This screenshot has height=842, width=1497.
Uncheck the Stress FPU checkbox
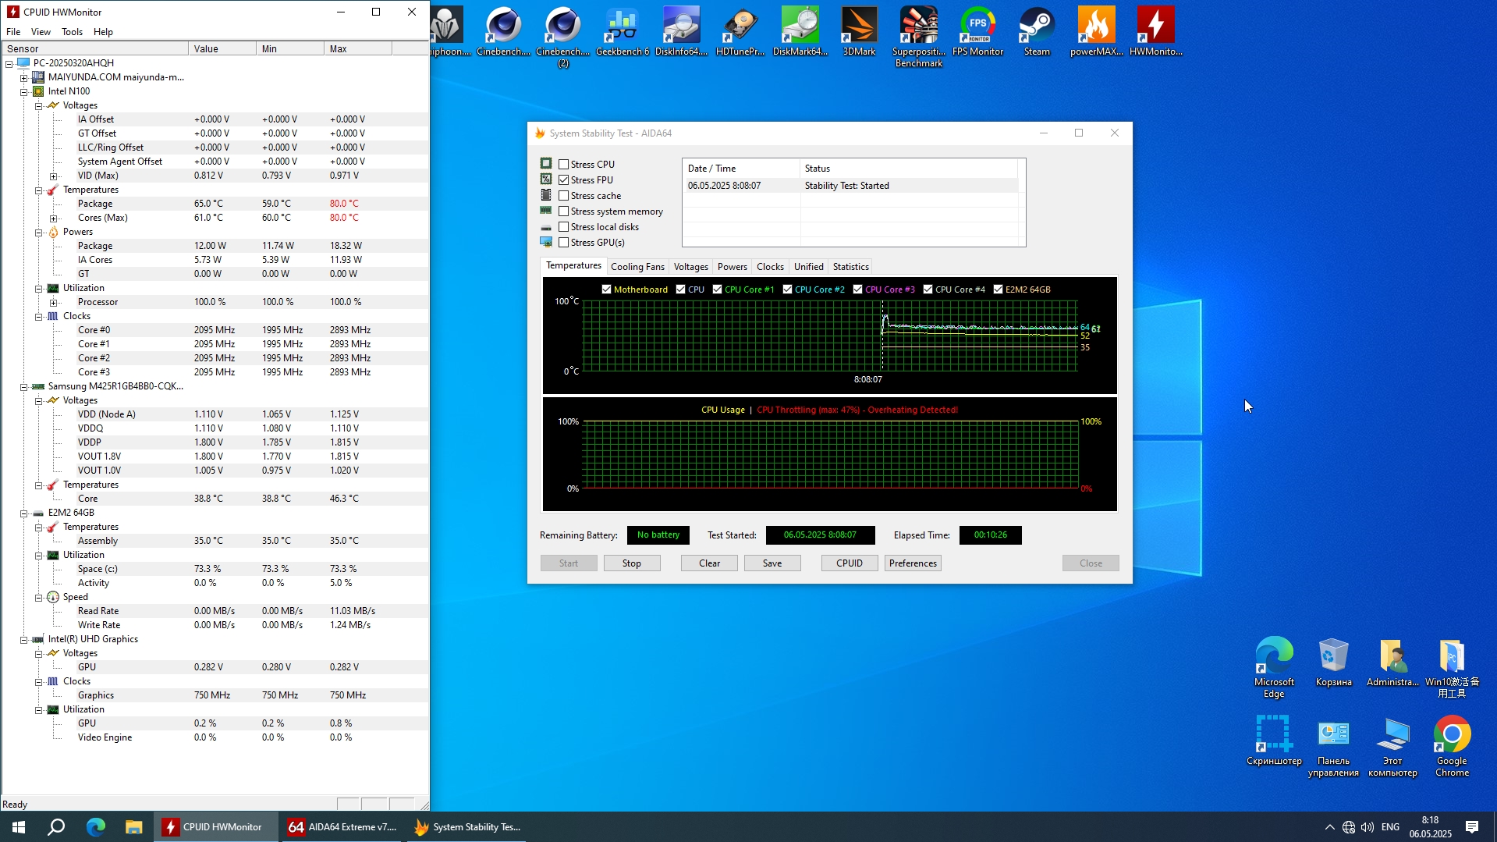coord(564,180)
